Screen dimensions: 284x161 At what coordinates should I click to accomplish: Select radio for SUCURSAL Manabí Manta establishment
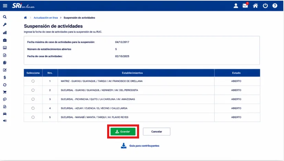(x=33, y=117)
